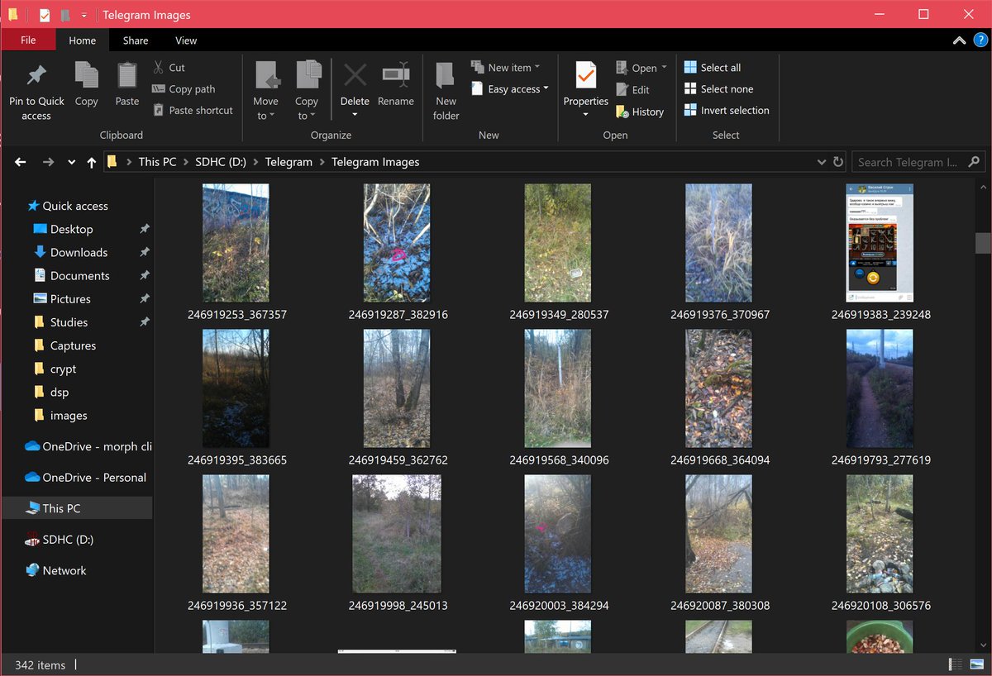Open recent locations dropdown arrow
This screenshot has width=992, height=676.
pos(71,163)
